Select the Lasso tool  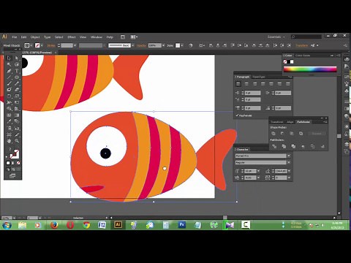point(17,64)
